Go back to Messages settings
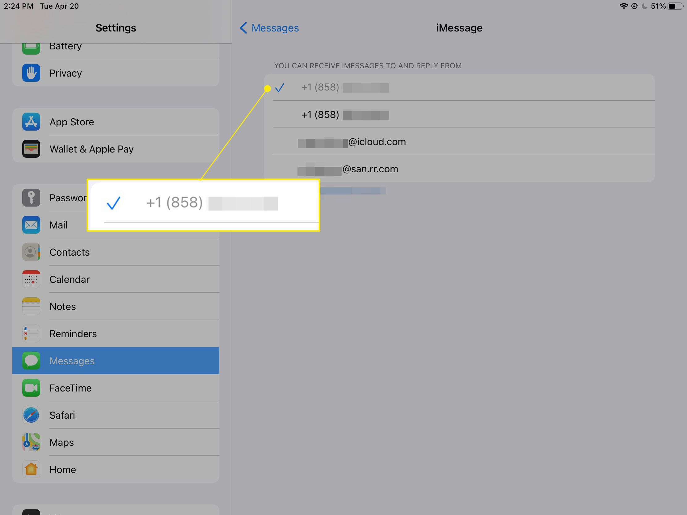Screen dimensions: 687x515 [269, 28]
